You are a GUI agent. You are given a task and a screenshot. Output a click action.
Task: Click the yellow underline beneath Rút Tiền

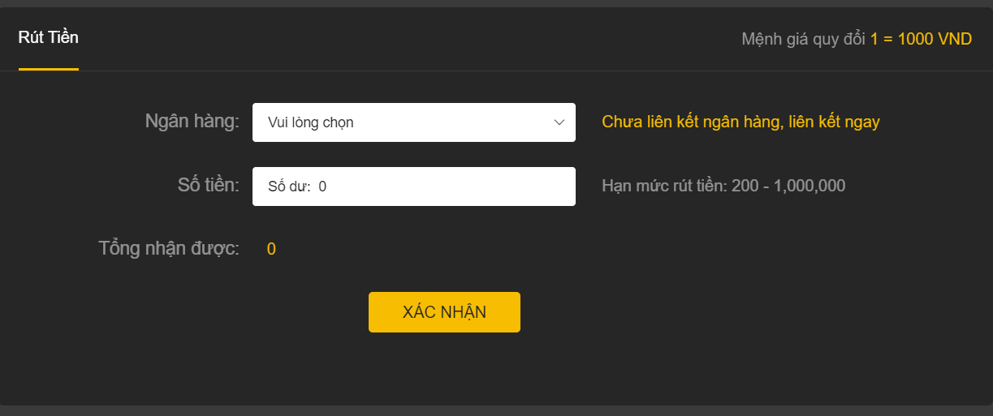coord(49,70)
